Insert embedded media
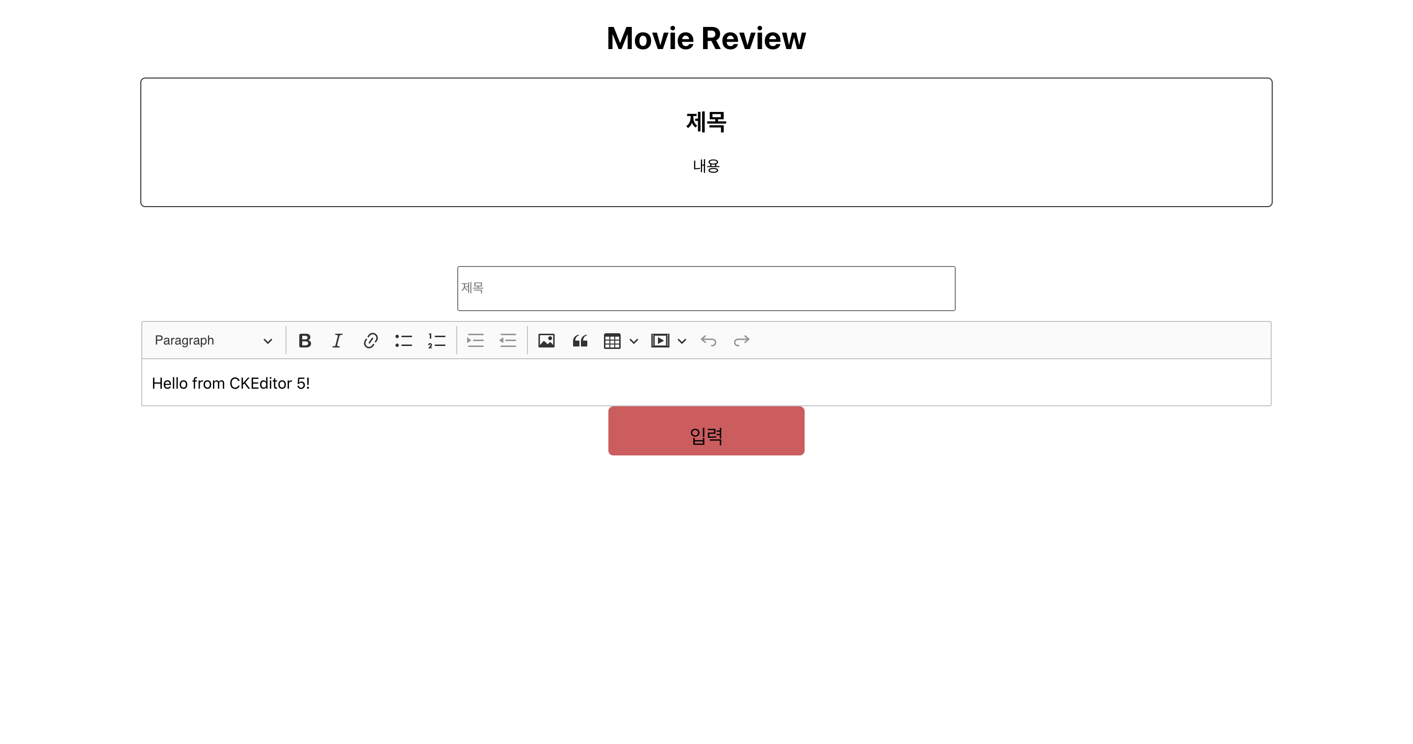 660,340
